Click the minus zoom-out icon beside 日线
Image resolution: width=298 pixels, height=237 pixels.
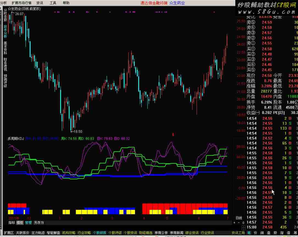click(x=239, y=223)
